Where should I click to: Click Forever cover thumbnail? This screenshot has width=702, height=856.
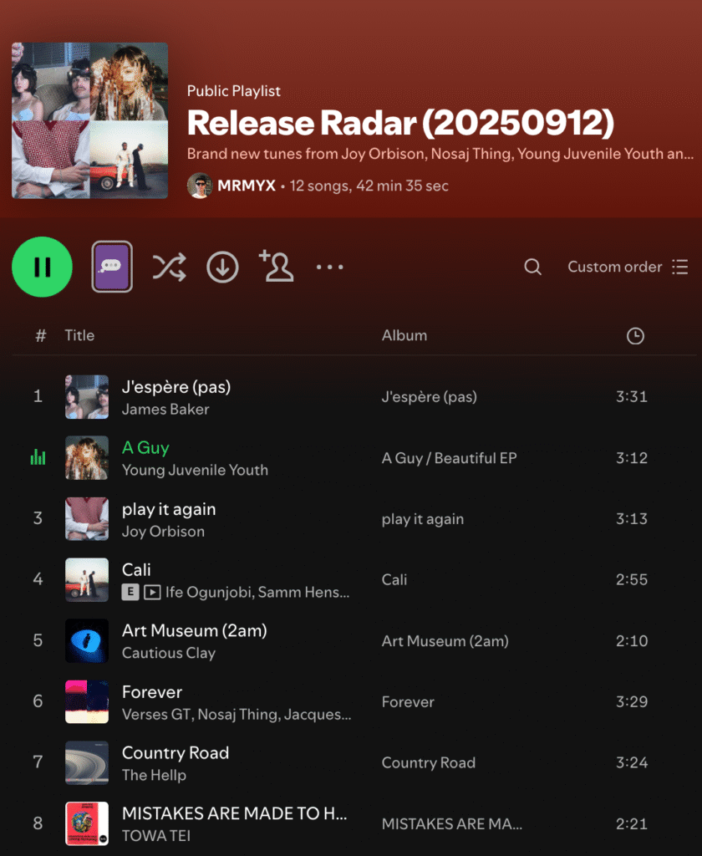[87, 701]
